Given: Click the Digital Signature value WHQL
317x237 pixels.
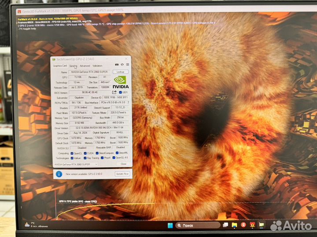Looking at the screenshot, I should pyautogui.click(x=120, y=133).
